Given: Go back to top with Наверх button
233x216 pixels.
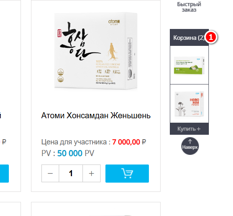Looking at the screenshot, I should click(190, 146).
